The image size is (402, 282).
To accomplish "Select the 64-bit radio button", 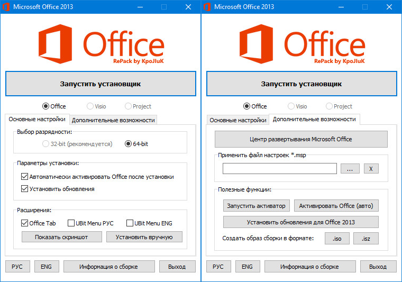I will (128, 143).
